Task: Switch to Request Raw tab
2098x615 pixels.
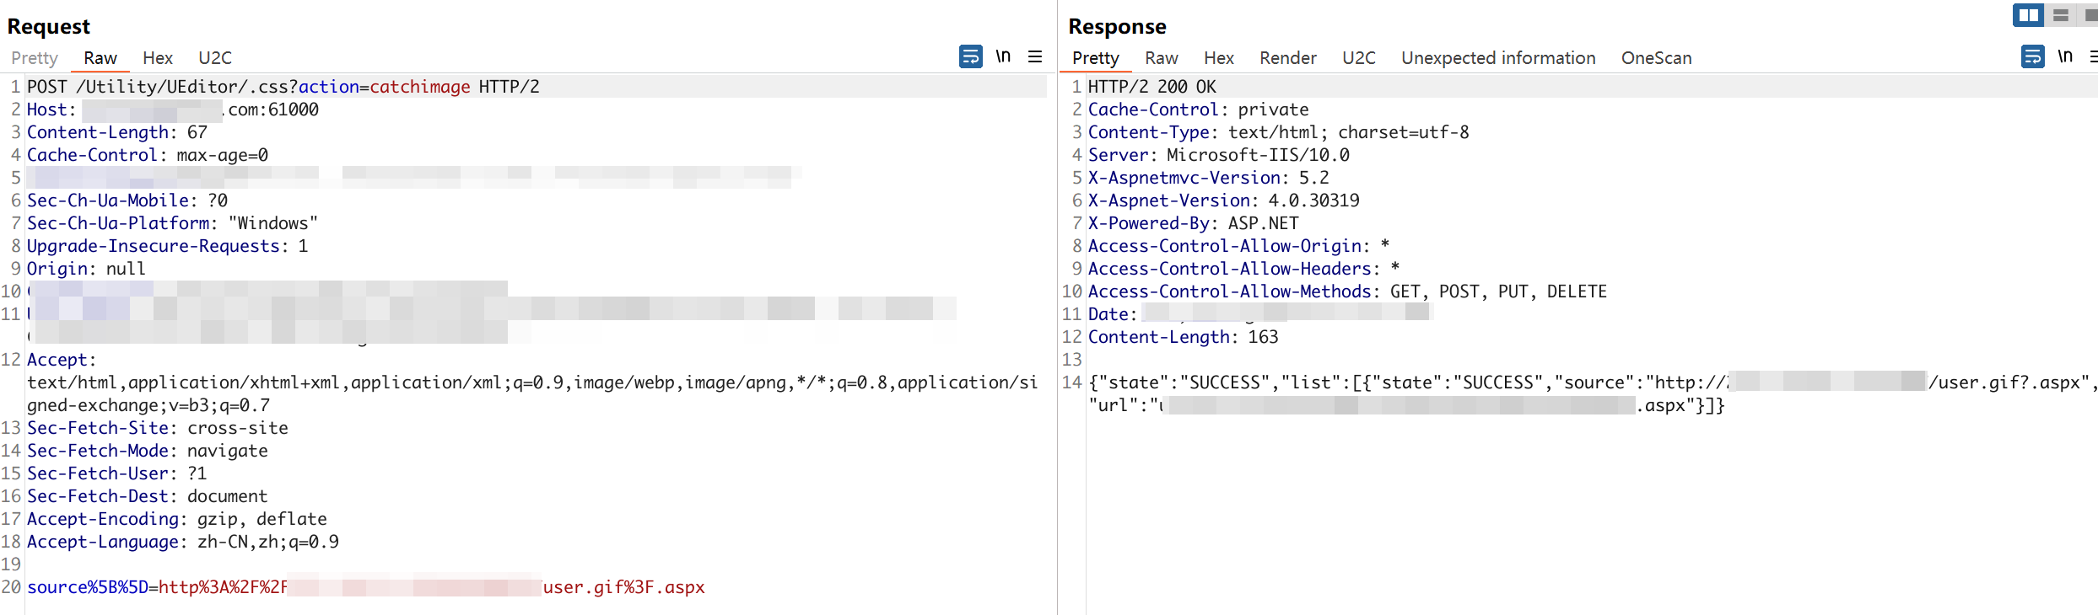Action: 100,58
